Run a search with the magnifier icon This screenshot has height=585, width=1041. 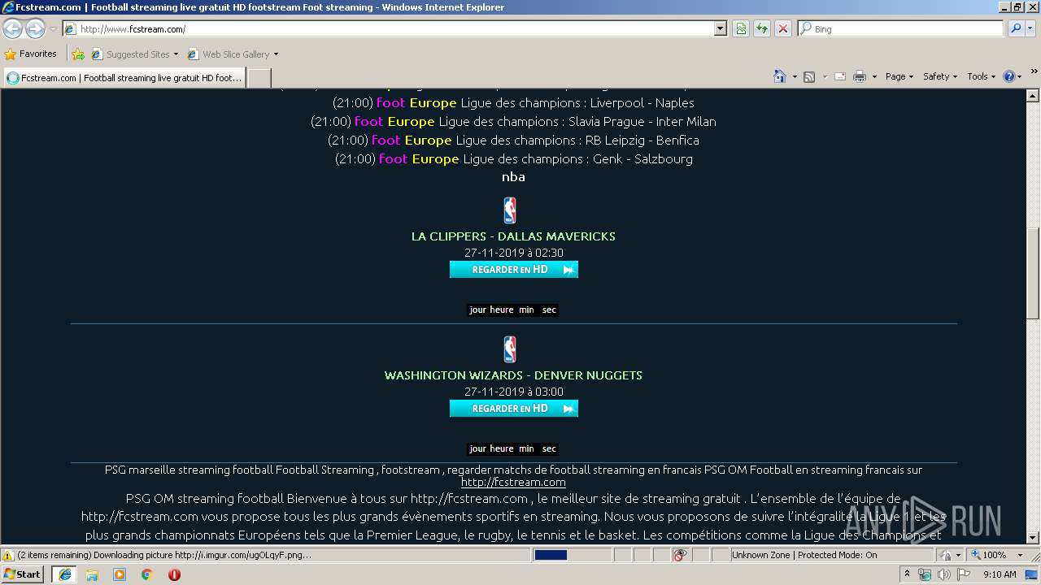point(1015,28)
